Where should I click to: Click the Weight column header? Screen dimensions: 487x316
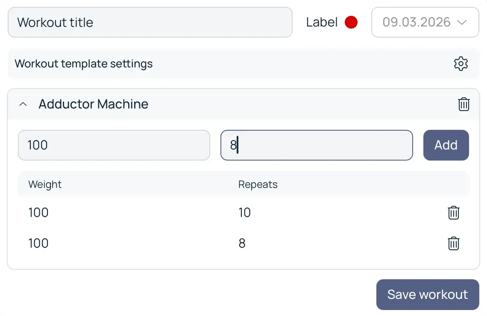[45, 184]
